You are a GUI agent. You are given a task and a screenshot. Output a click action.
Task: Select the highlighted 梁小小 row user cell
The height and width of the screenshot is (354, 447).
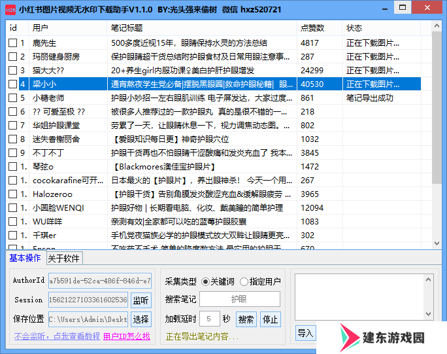tap(68, 84)
